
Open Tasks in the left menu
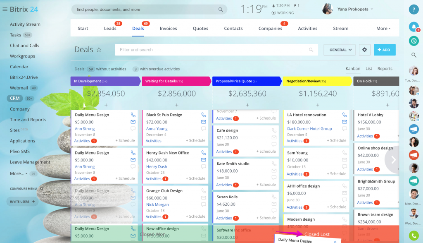pyautogui.click(x=15, y=35)
